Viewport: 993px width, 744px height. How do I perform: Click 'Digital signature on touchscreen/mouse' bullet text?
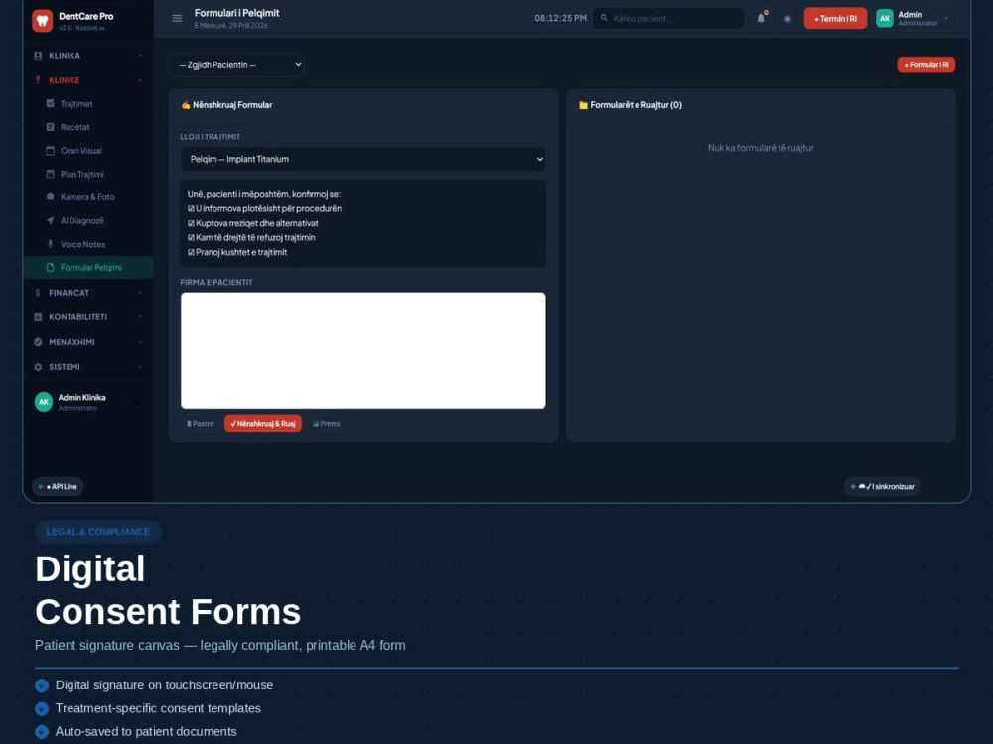pyautogui.click(x=164, y=685)
